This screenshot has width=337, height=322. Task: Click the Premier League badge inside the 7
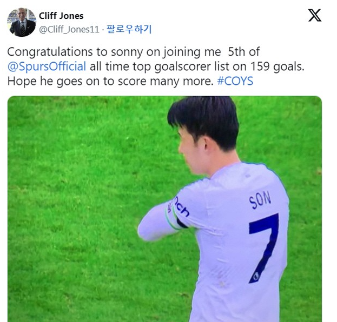tap(255, 276)
